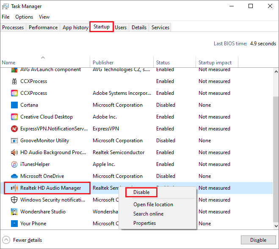Select the Wondershare Studio entry
This screenshot has height=249, width=279.
(43, 212)
